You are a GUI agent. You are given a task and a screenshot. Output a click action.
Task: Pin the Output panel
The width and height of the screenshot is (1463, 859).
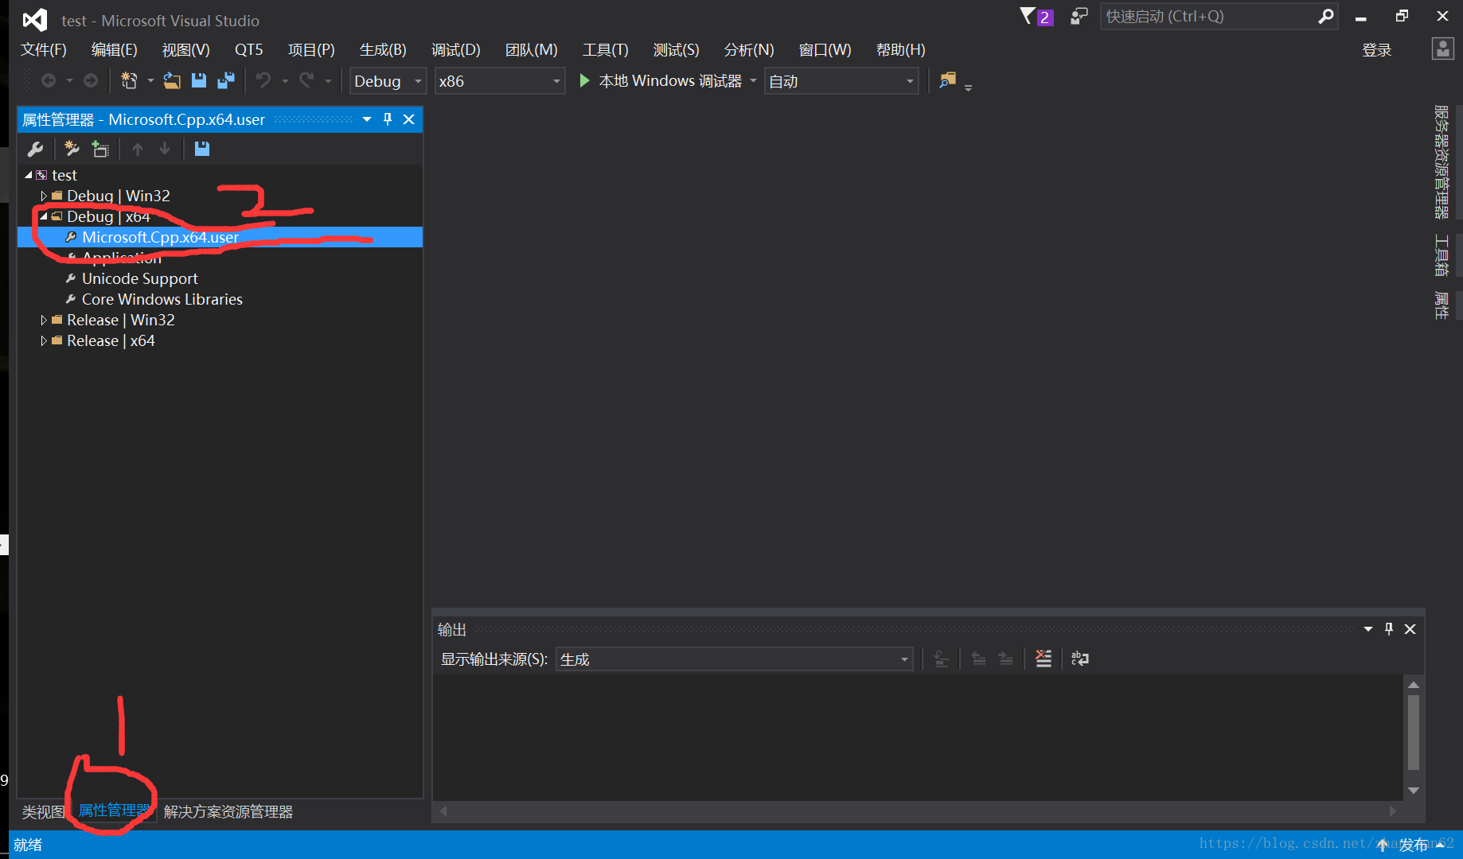point(1389,629)
